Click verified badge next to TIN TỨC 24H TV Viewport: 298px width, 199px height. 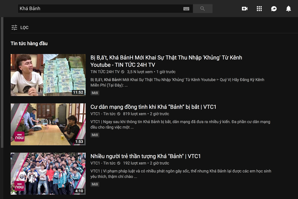pos(122,72)
